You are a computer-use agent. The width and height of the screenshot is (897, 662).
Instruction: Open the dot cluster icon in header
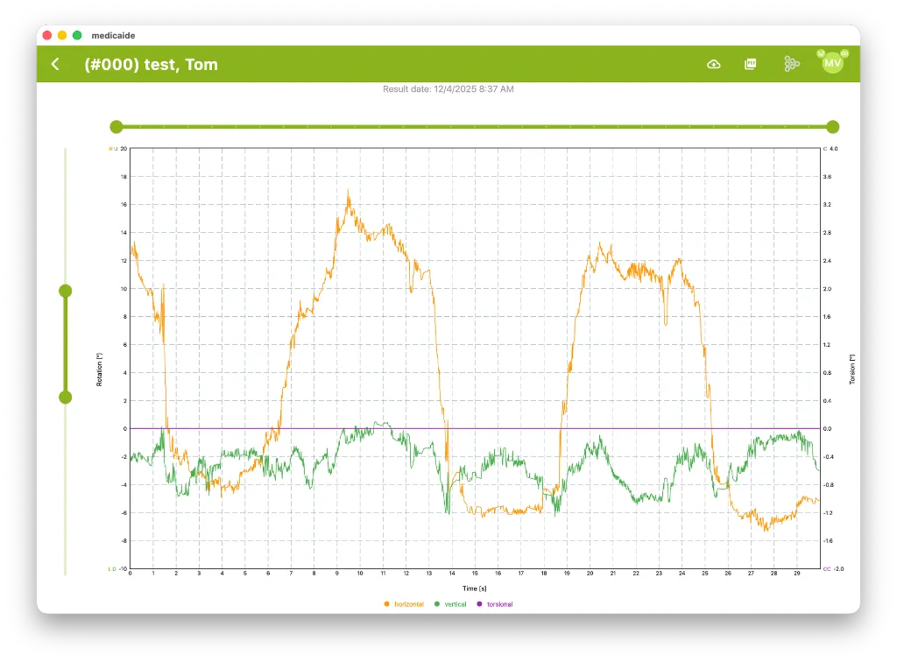(x=791, y=64)
